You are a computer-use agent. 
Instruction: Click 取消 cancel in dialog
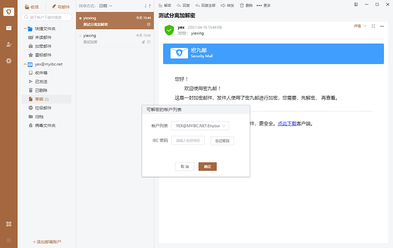(185, 166)
